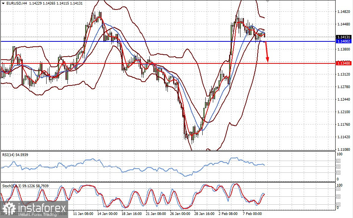Click the 1.14820 price scale value
The width and height of the screenshot is (353, 218).
click(x=344, y=12)
